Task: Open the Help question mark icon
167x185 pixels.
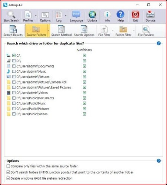Action: pos(120,14)
